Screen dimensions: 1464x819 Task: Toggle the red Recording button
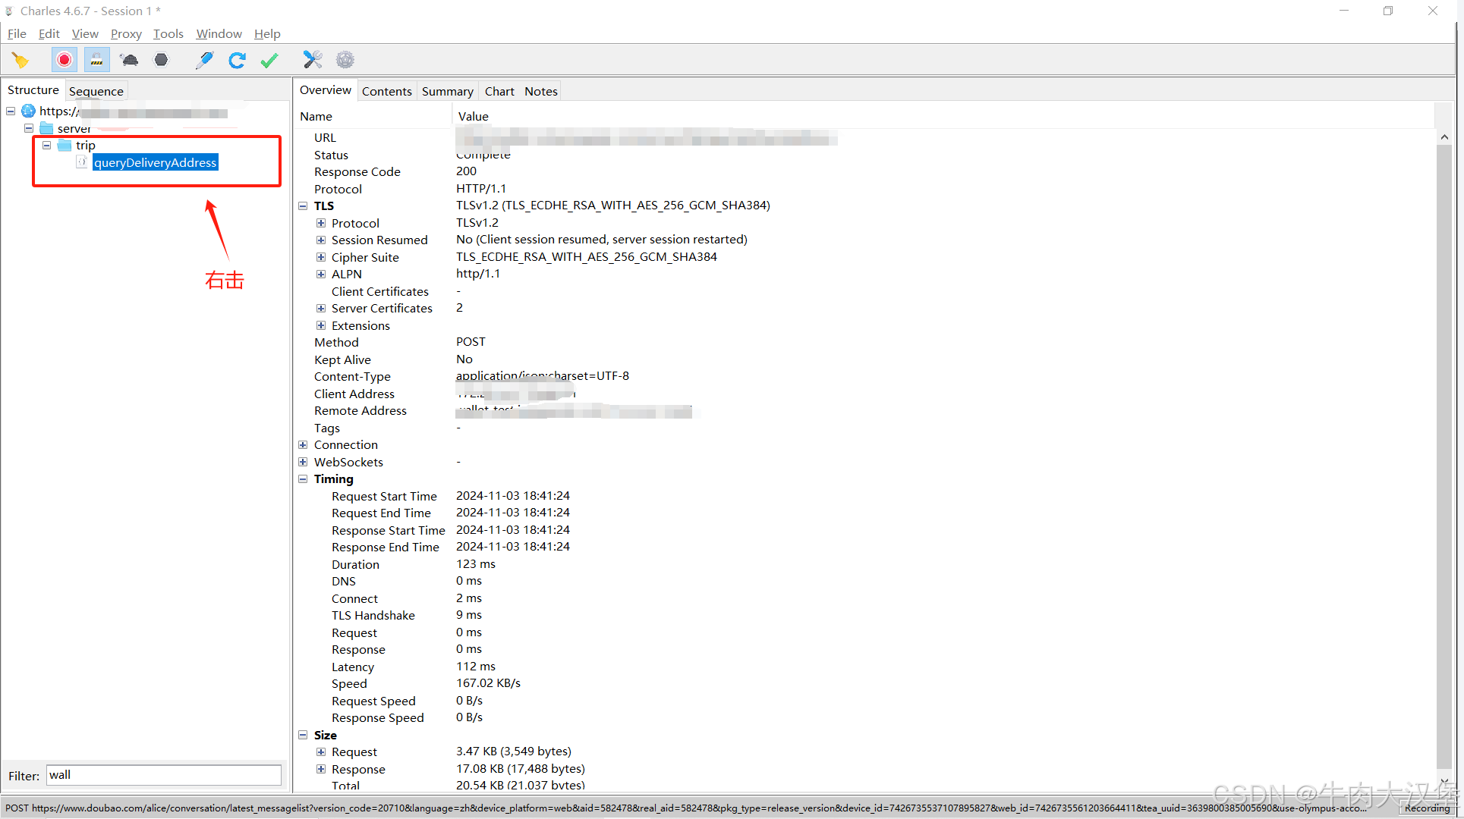(x=65, y=60)
